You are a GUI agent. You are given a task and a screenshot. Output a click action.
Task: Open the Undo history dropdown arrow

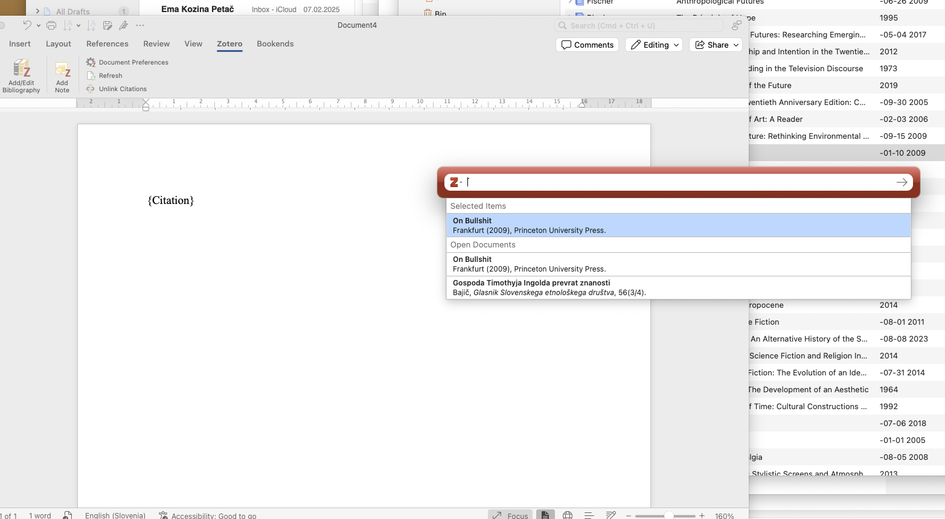(x=39, y=25)
